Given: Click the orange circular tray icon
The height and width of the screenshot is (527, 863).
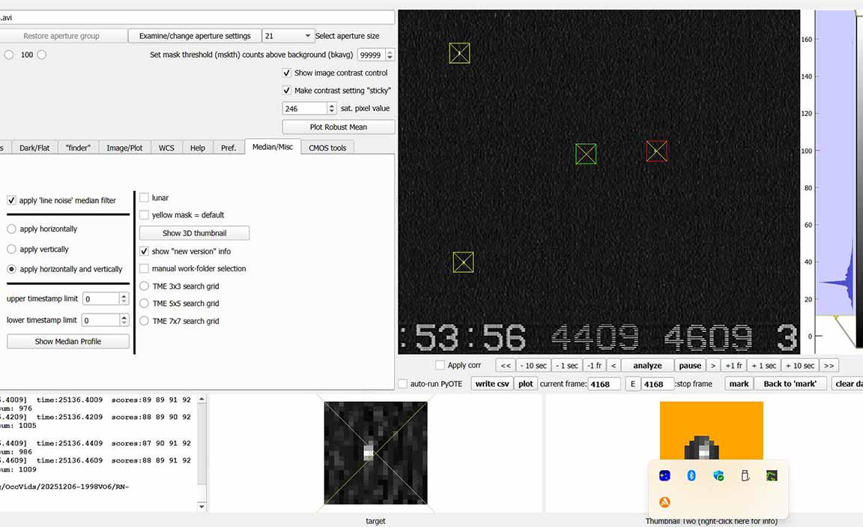Looking at the screenshot, I should click(664, 502).
